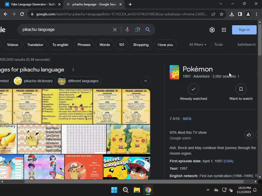The image size is (262, 196).
Task: Open Windows Start menu
Action: pyautogui.click(x=114, y=190)
